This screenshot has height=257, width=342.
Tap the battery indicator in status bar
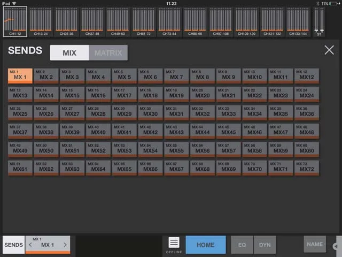point(333,4)
